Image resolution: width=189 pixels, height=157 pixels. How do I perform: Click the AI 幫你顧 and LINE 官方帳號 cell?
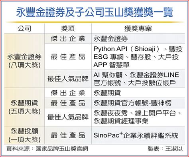pyautogui.click(x=138, y=79)
